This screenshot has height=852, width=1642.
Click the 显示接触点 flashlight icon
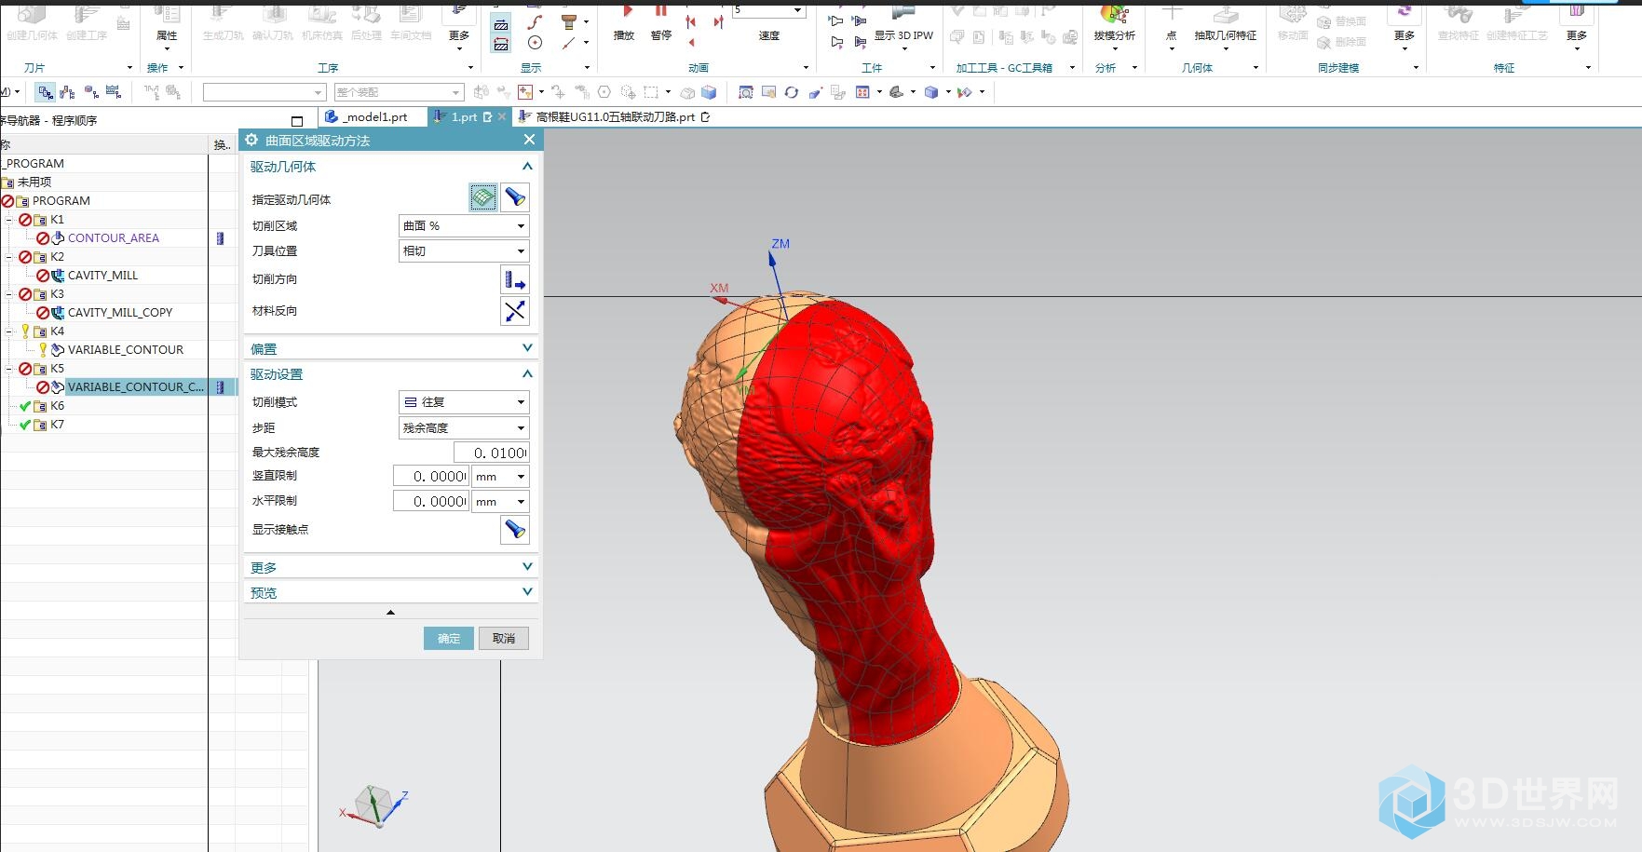point(515,530)
